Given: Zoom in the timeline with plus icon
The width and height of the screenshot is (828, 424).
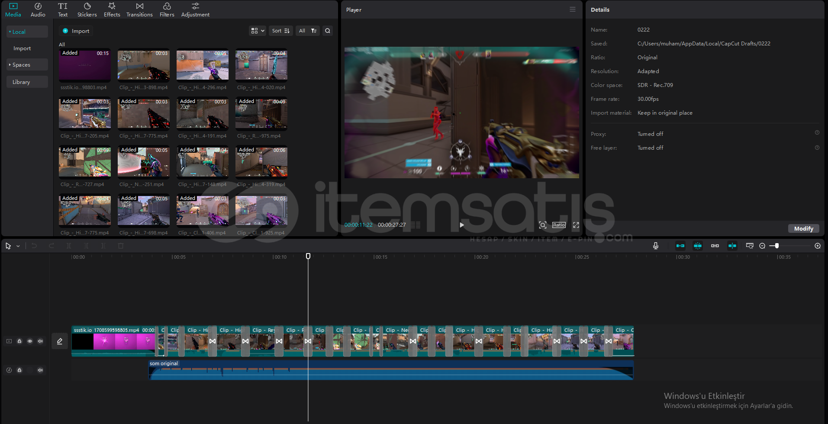Looking at the screenshot, I should pyautogui.click(x=818, y=246).
